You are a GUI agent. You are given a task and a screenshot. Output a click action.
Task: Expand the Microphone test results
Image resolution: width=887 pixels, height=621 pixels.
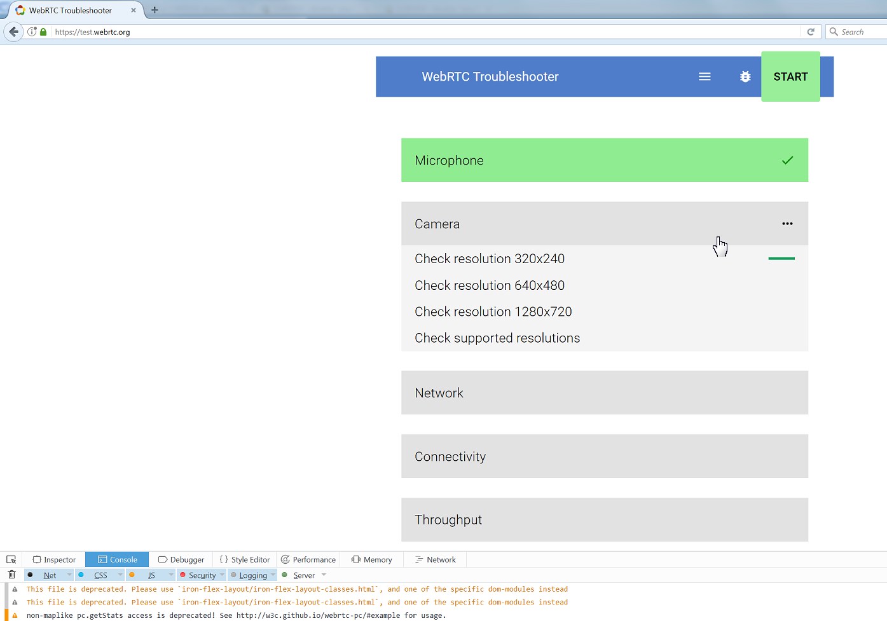605,160
